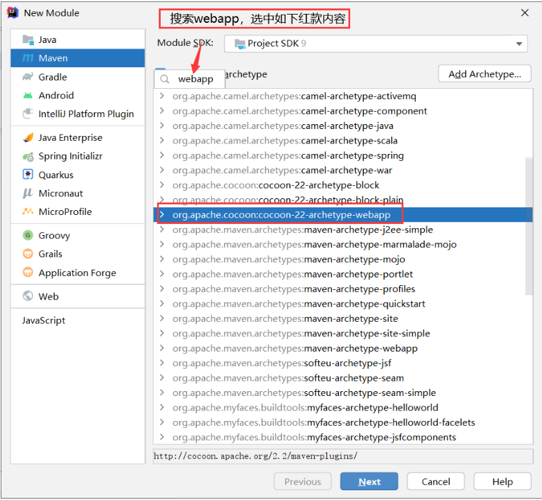542x500 pixels.
Task: Click the Java Enterprise icon
Action: 28,137
